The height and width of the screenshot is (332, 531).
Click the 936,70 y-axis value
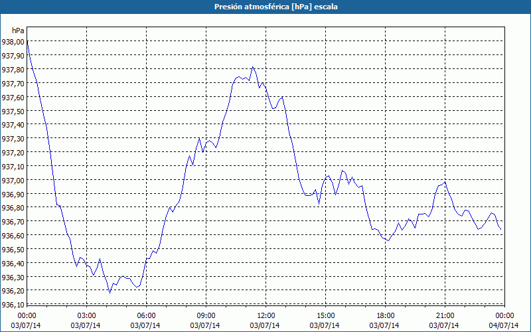click(13, 222)
